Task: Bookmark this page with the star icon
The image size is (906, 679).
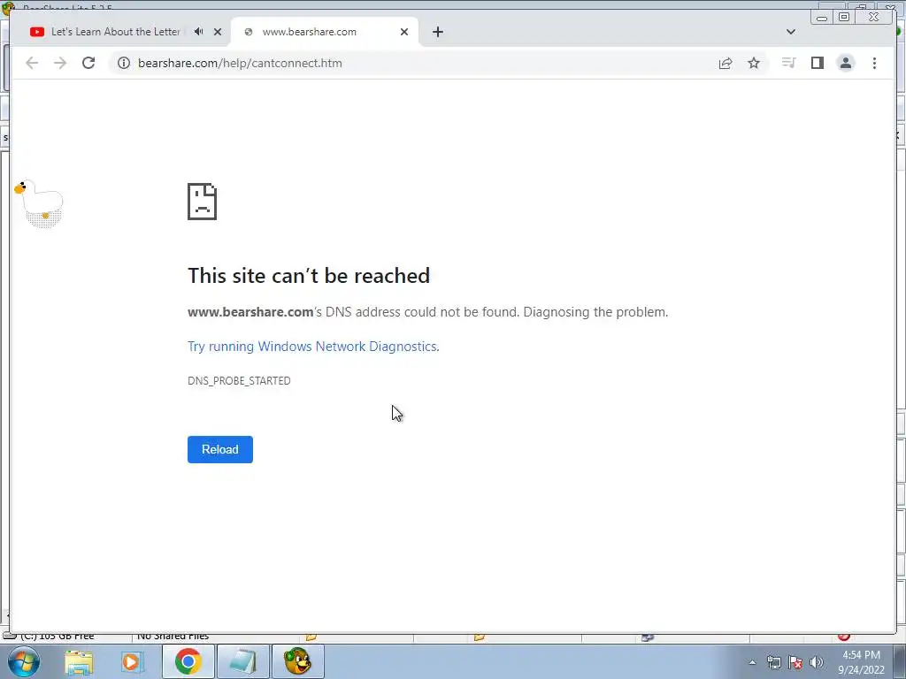Action: (754, 63)
